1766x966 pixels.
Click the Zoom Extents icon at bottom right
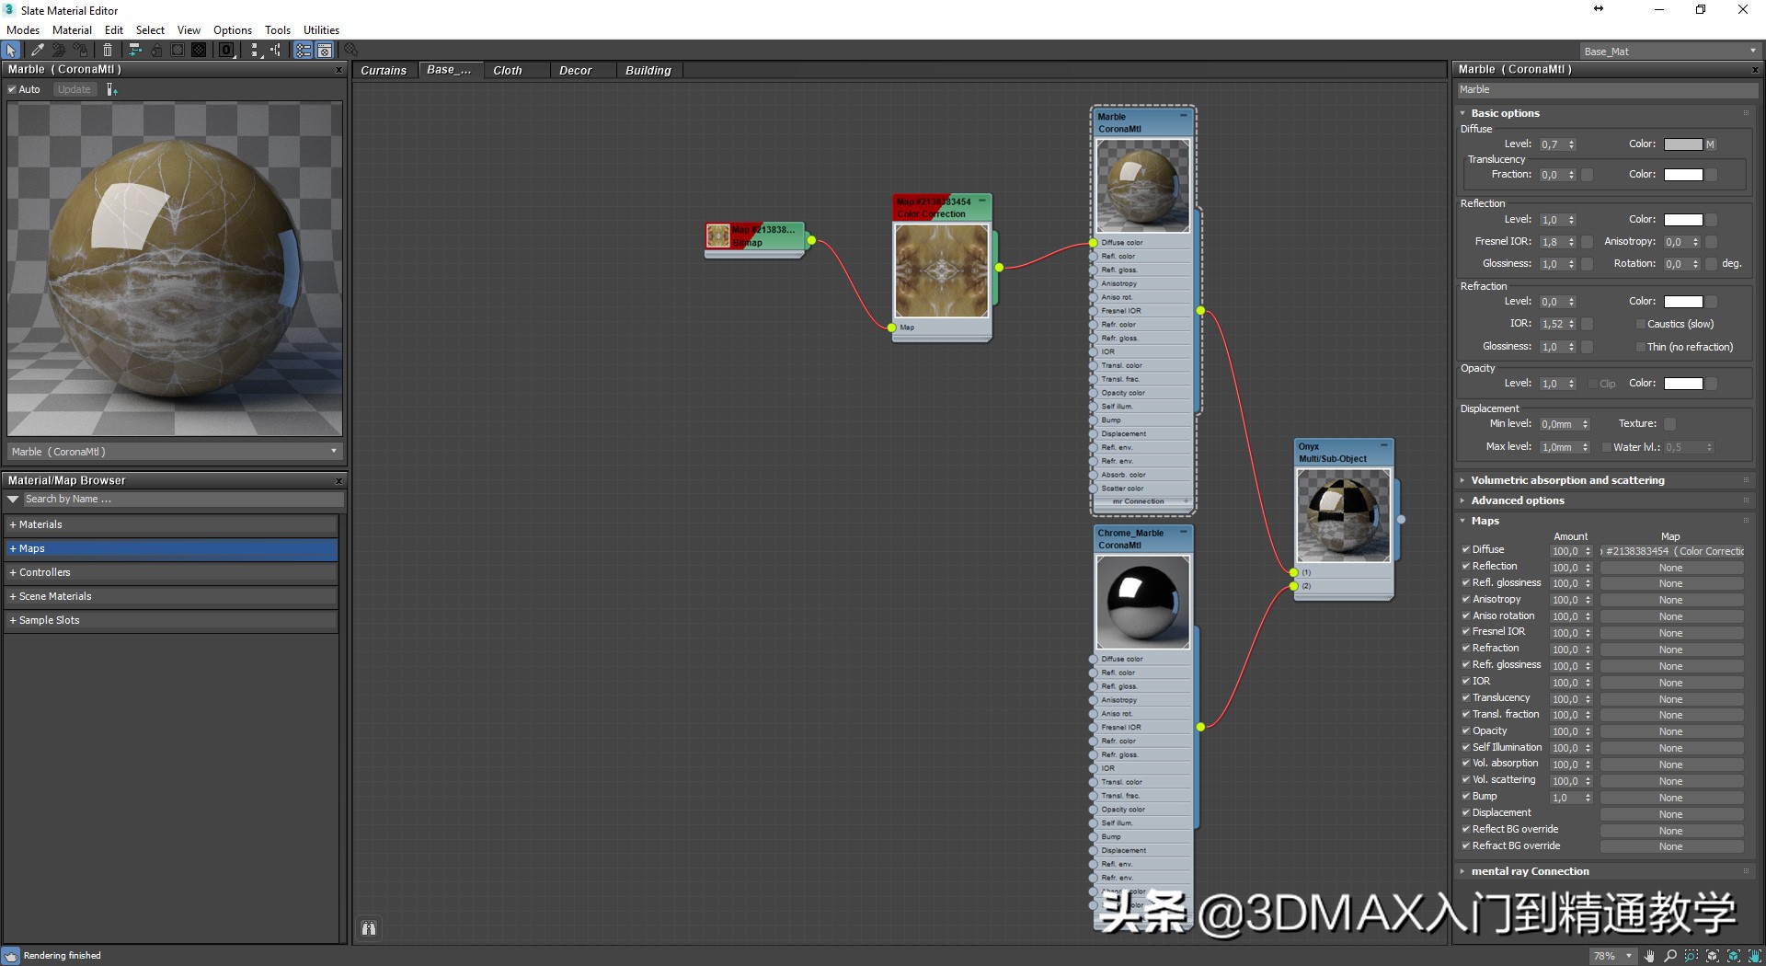coord(1712,956)
